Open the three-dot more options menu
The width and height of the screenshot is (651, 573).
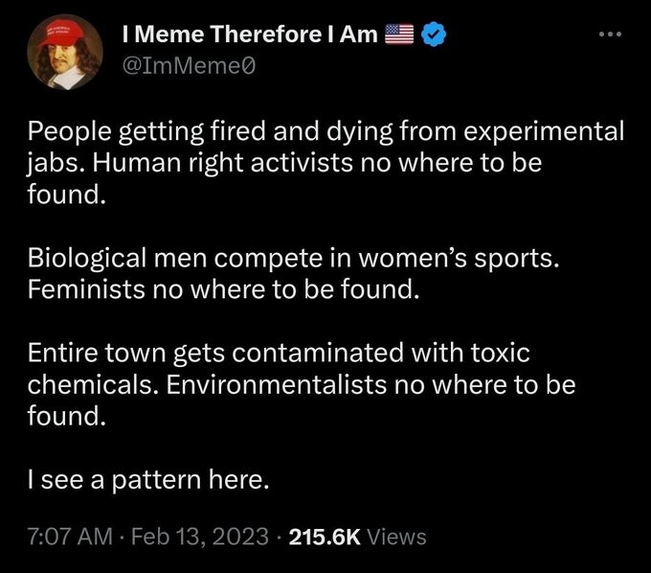click(611, 34)
